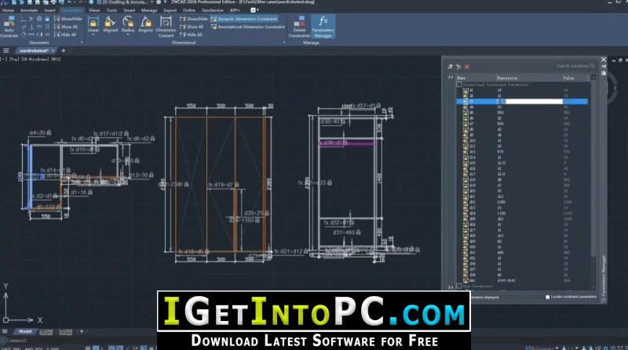
Task: Open the Manage ribbon tab
Action: point(149,10)
